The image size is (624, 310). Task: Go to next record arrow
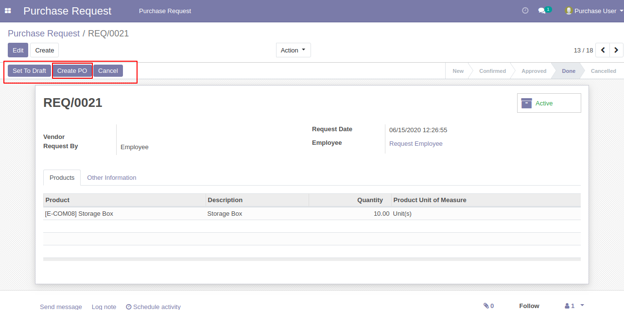click(616, 50)
